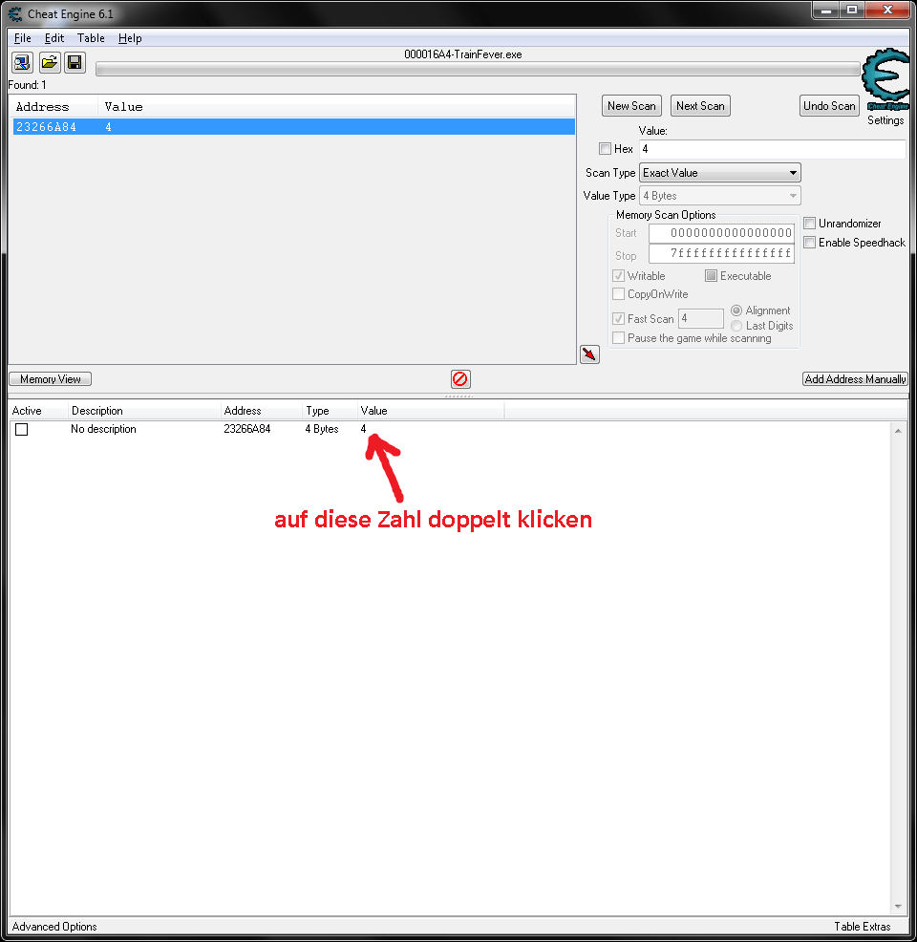Click the open file folder icon

coord(50,62)
